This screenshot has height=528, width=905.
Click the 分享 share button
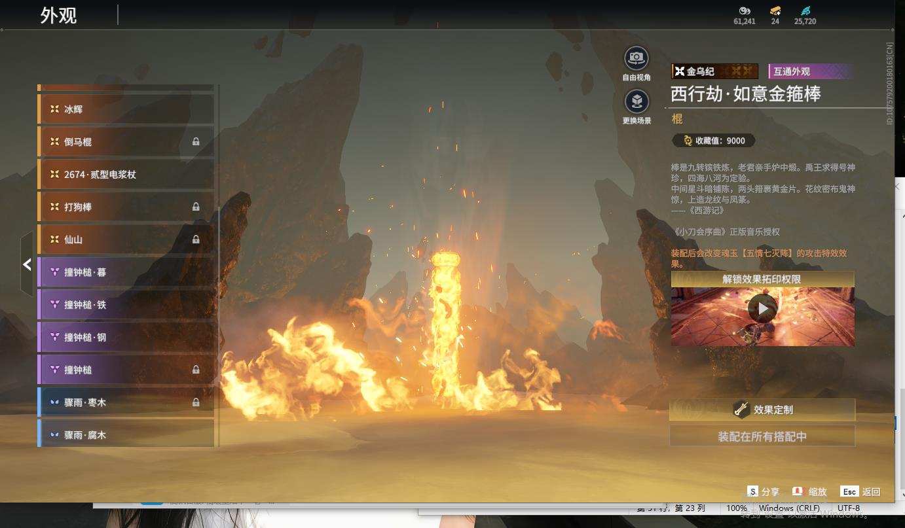point(764,491)
